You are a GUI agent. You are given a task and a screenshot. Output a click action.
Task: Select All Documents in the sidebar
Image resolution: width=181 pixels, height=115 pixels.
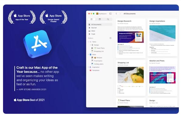(x=100, y=25)
